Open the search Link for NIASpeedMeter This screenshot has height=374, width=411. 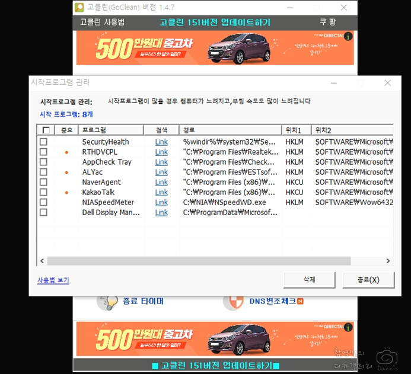tap(161, 203)
